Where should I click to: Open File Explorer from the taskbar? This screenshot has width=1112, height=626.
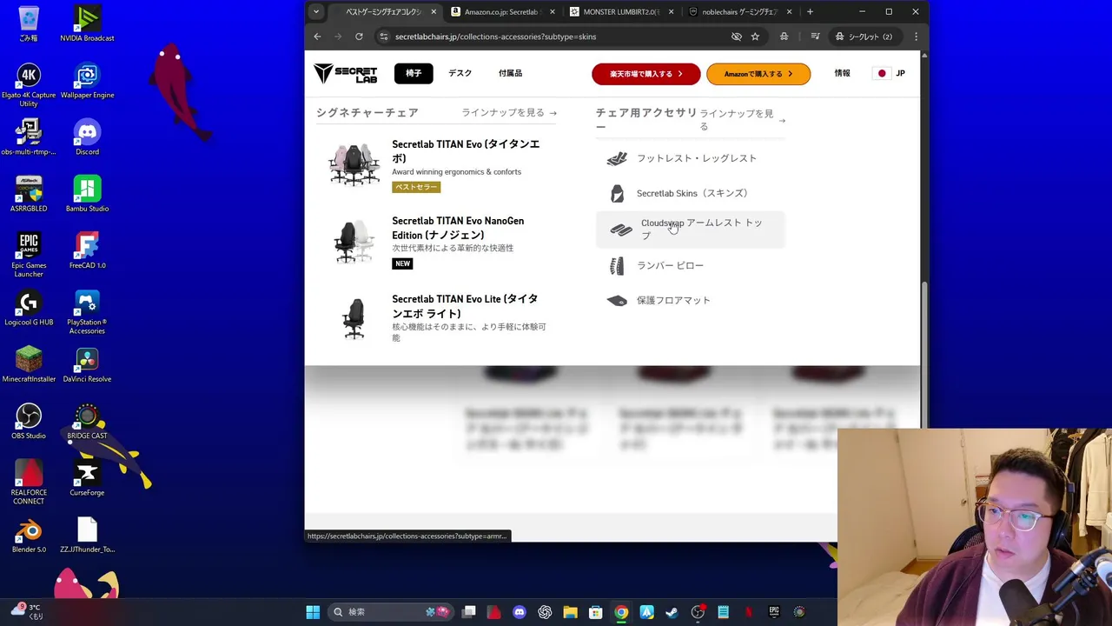570,612
